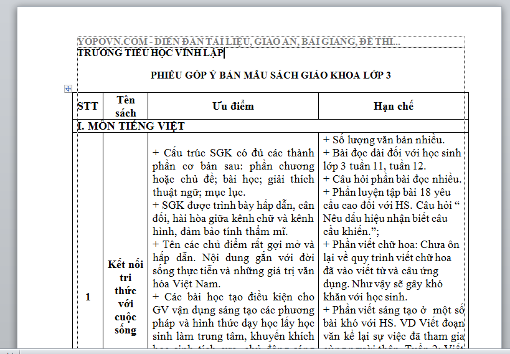
Task: Select the STT header cell
Action: pos(87,106)
